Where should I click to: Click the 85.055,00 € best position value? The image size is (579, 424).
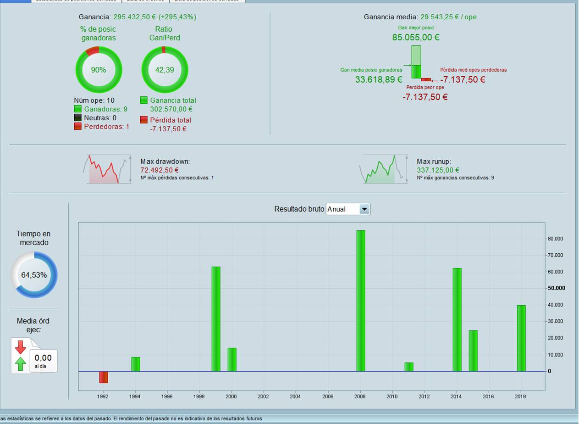click(416, 37)
